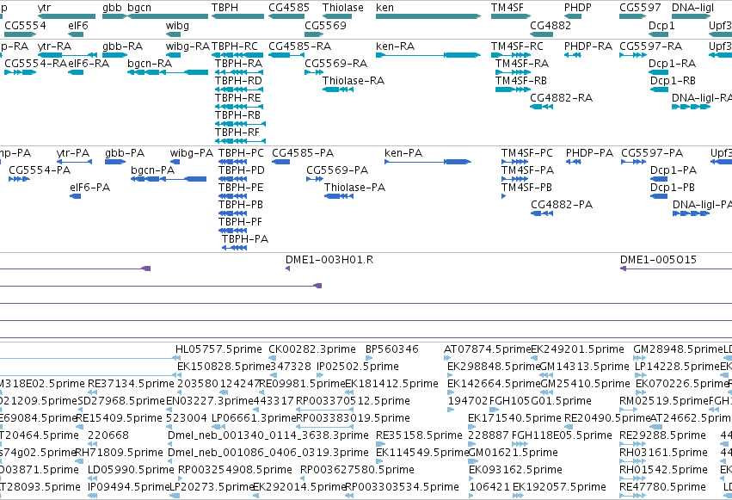This screenshot has height=500, width=732.
Task: Click the CG4882 gene label
Action: point(551,25)
